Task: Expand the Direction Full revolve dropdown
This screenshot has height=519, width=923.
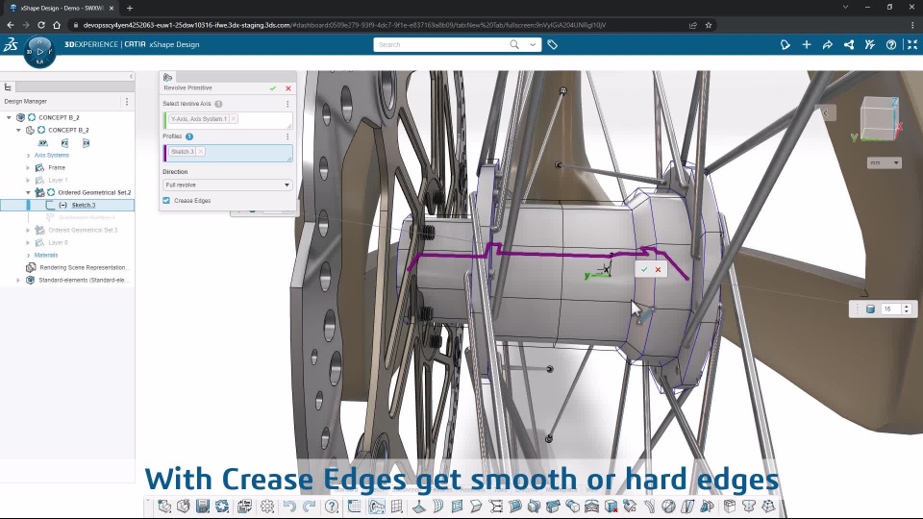Action: point(227,185)
